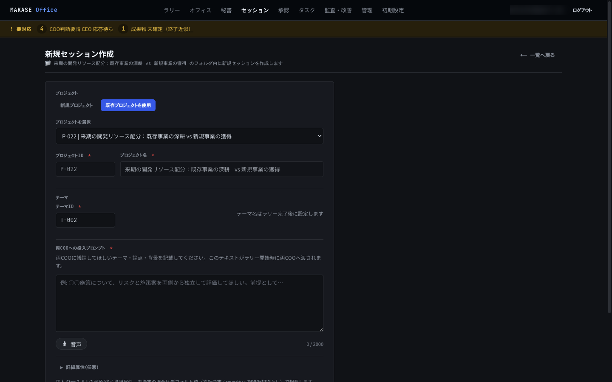612x382 pixels.
Task: Go to the 秘書 page
Action: point(226,10)
